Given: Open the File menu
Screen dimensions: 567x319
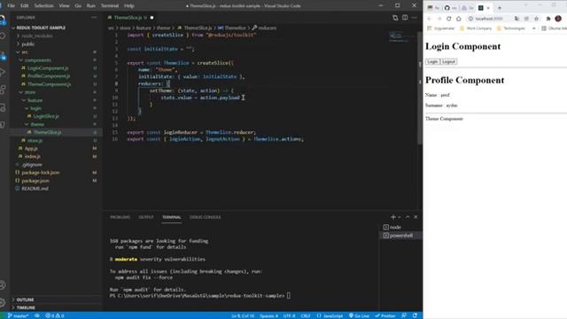Looking at the screenshot, I should 11,6.
